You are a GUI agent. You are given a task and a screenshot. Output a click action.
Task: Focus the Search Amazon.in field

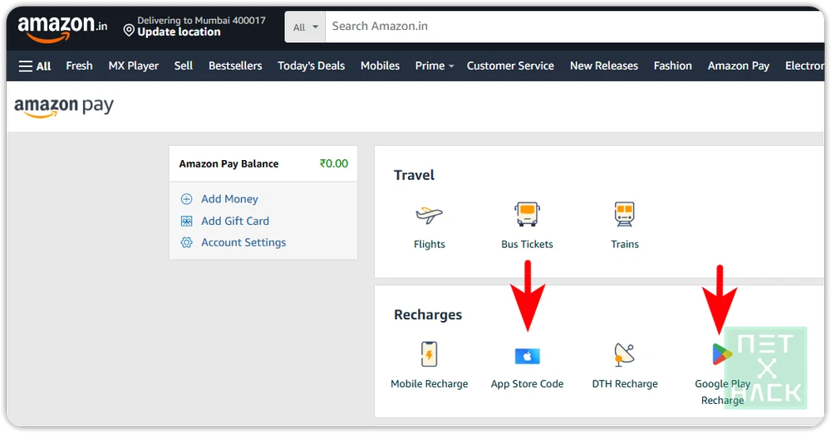click(575, 27)
